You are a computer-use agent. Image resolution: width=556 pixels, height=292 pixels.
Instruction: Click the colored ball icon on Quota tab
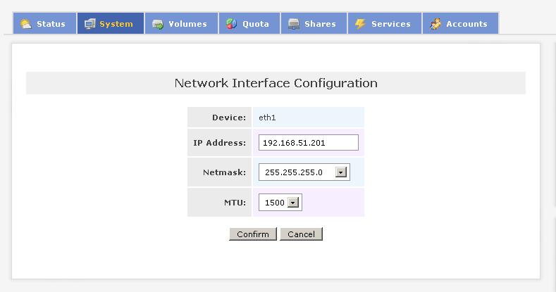click(231, 24)
